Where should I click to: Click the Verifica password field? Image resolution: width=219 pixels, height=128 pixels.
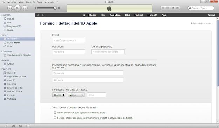(108, 52)
